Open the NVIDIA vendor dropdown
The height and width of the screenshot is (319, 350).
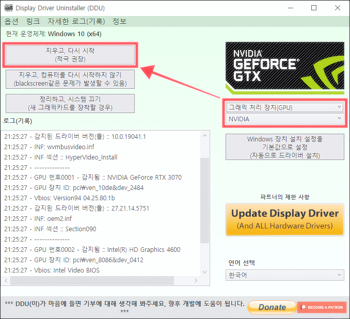click(x=285, y=119)
